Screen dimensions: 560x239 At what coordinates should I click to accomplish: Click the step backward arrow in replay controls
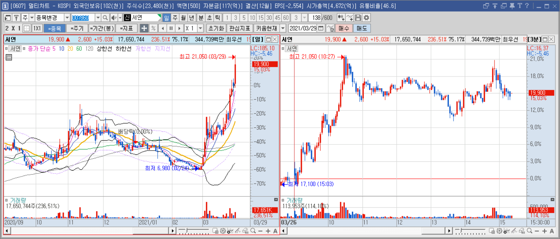(163, 28)
